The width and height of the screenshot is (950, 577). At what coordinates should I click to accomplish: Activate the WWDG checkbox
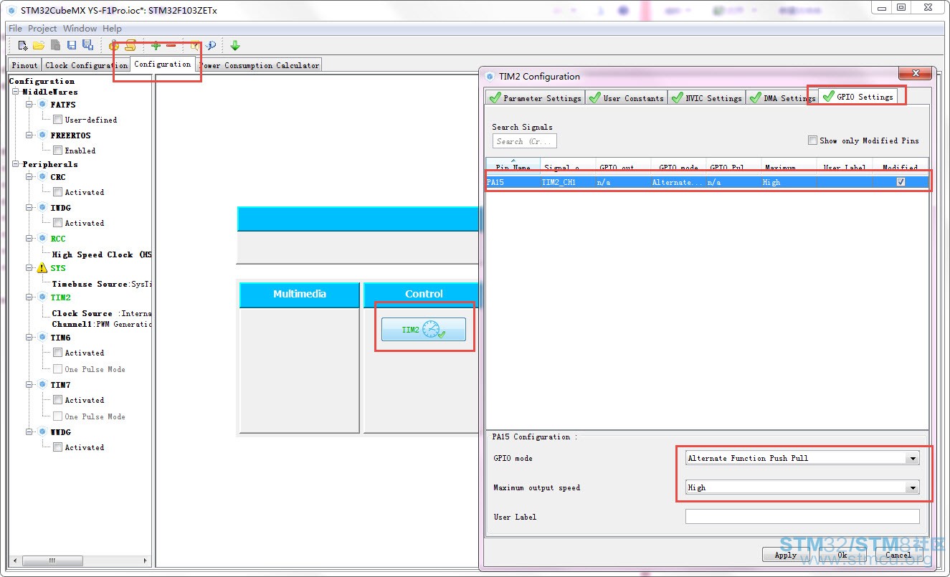[x=57, y=447]
